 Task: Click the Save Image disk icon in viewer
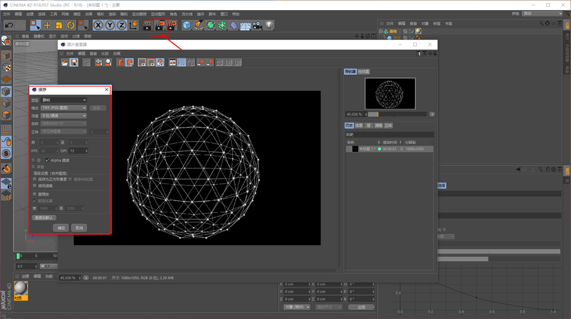(74, 63)
